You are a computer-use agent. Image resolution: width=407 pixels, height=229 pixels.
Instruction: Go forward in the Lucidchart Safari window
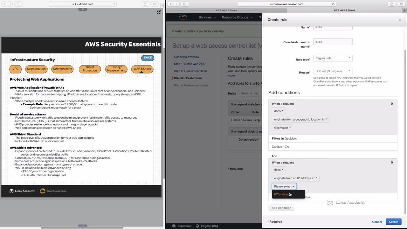coord(10,4)
